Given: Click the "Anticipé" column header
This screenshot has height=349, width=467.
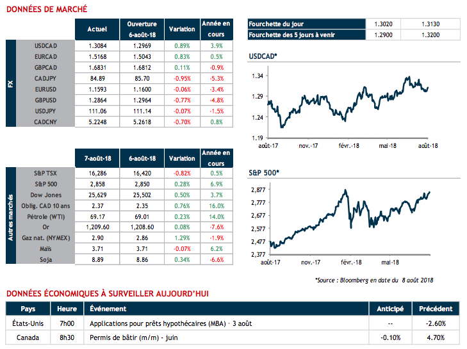Looking at the screenshot, I should click(390, 309).
